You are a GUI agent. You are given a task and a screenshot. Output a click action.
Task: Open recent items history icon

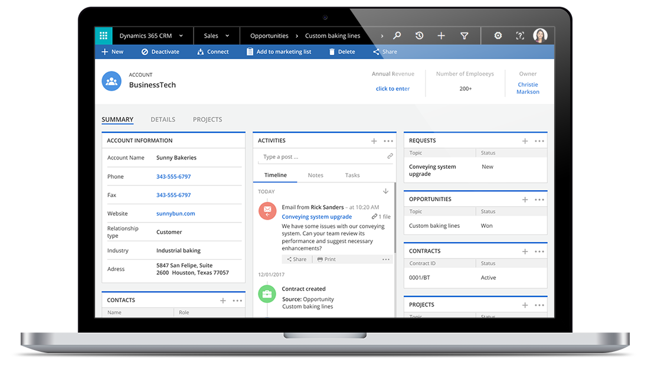pos(419,36)
